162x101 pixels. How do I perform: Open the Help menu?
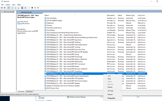click(19, 5)
